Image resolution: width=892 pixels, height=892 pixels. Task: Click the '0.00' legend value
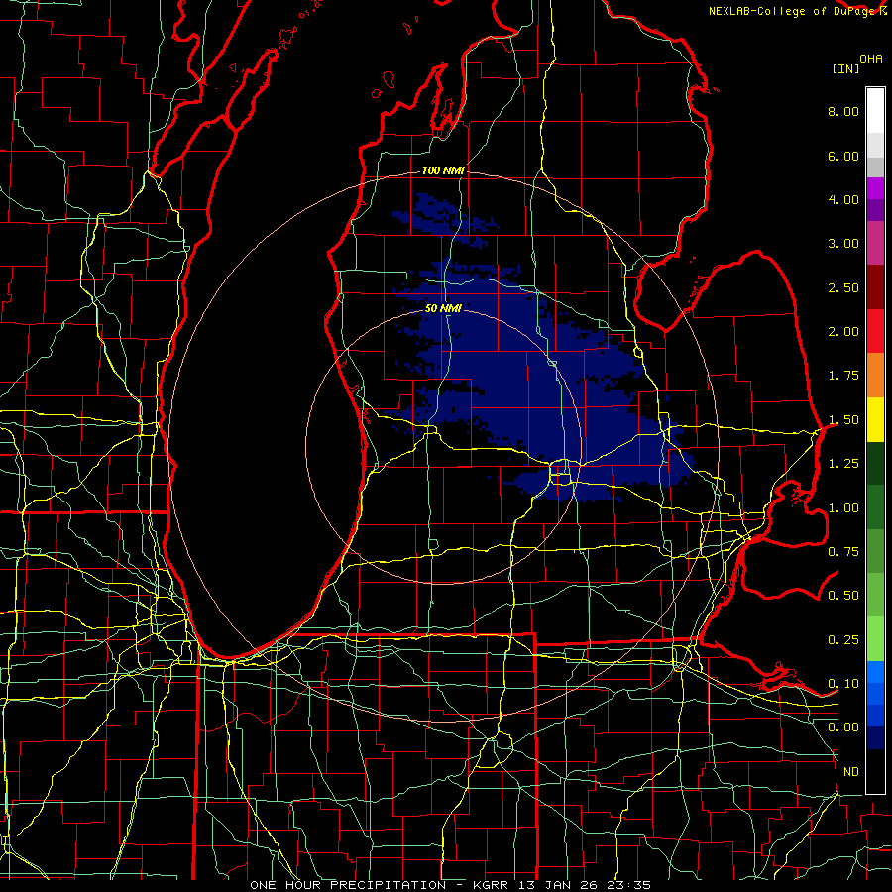coord(843,727)
